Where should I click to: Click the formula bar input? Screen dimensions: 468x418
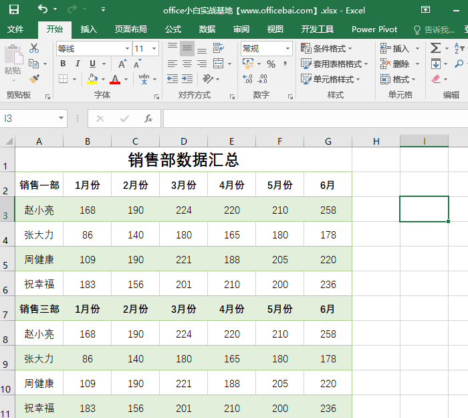[316, 119]
